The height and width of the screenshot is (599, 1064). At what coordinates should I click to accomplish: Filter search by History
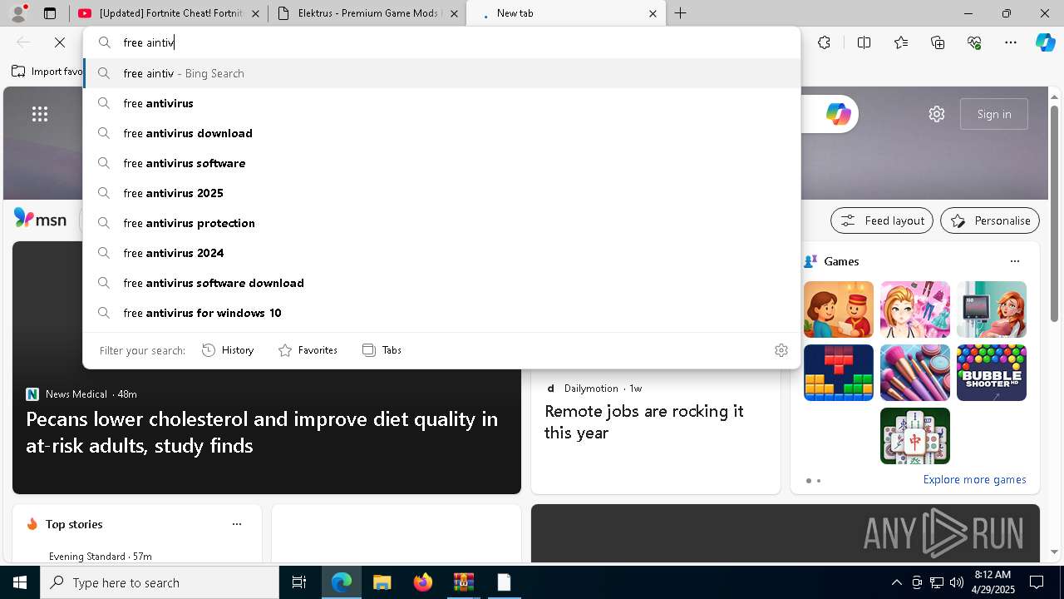pos(228,350)
